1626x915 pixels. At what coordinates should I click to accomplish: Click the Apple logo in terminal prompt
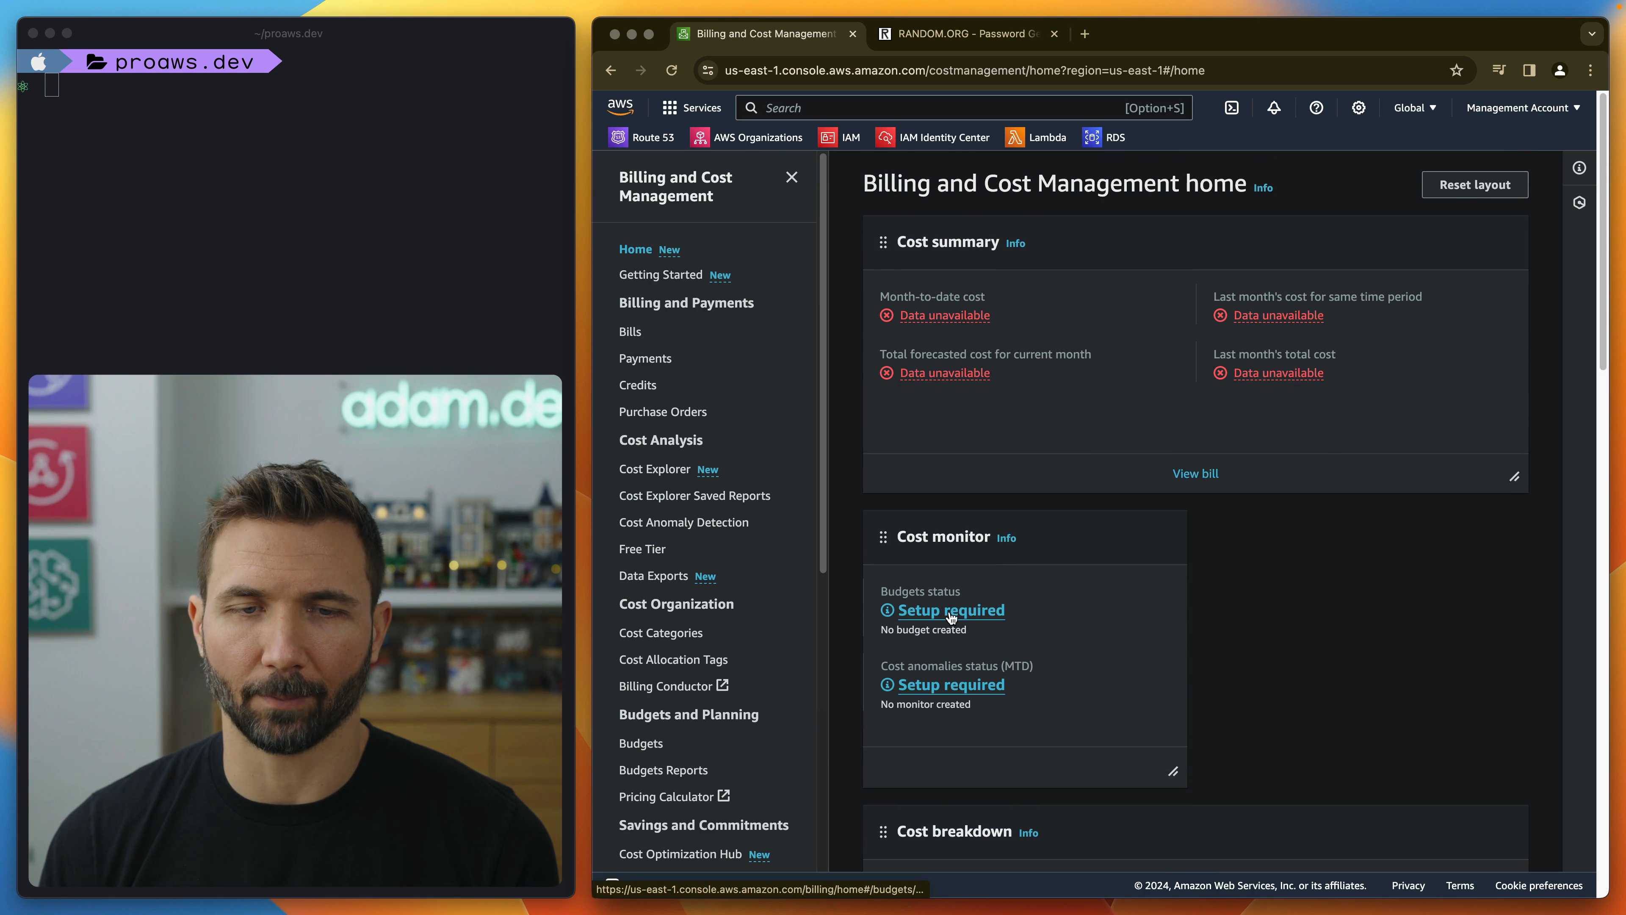39,62
